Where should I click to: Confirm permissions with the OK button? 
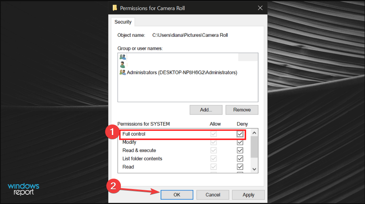(177, 195)
